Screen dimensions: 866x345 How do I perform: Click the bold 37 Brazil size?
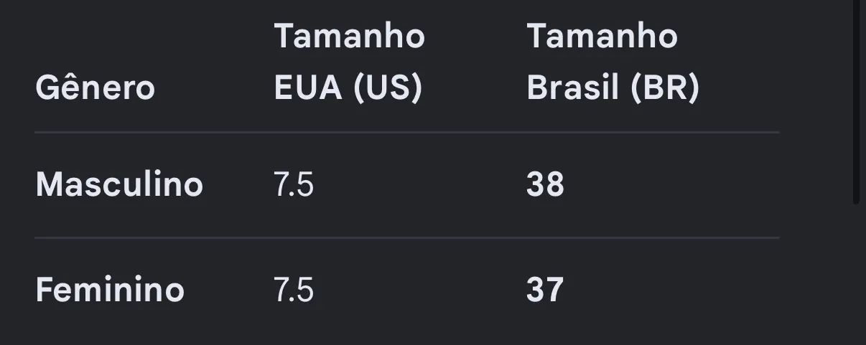point(545,290)
